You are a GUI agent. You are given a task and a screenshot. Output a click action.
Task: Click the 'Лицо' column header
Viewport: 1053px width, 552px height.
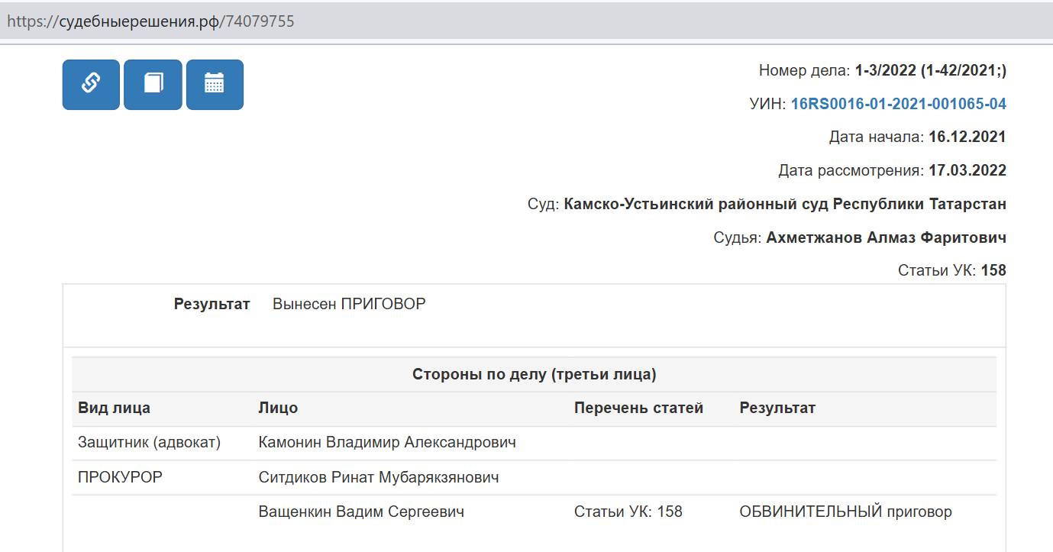[278, 408]
